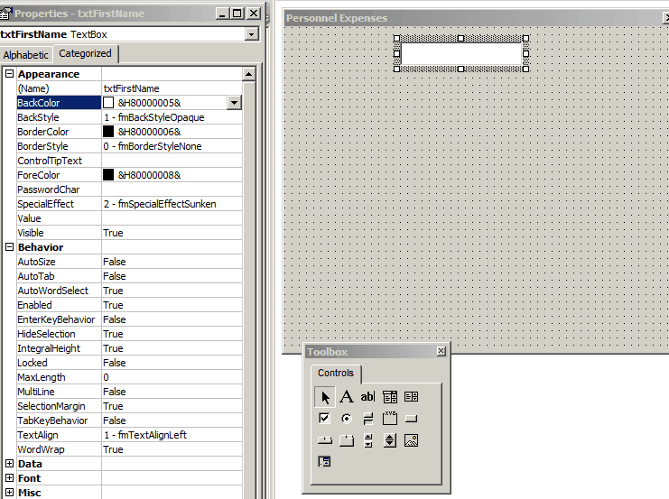Choose the ToggleButton control tool
Viewport: 669px width, 499px height.
coord(367,419)
